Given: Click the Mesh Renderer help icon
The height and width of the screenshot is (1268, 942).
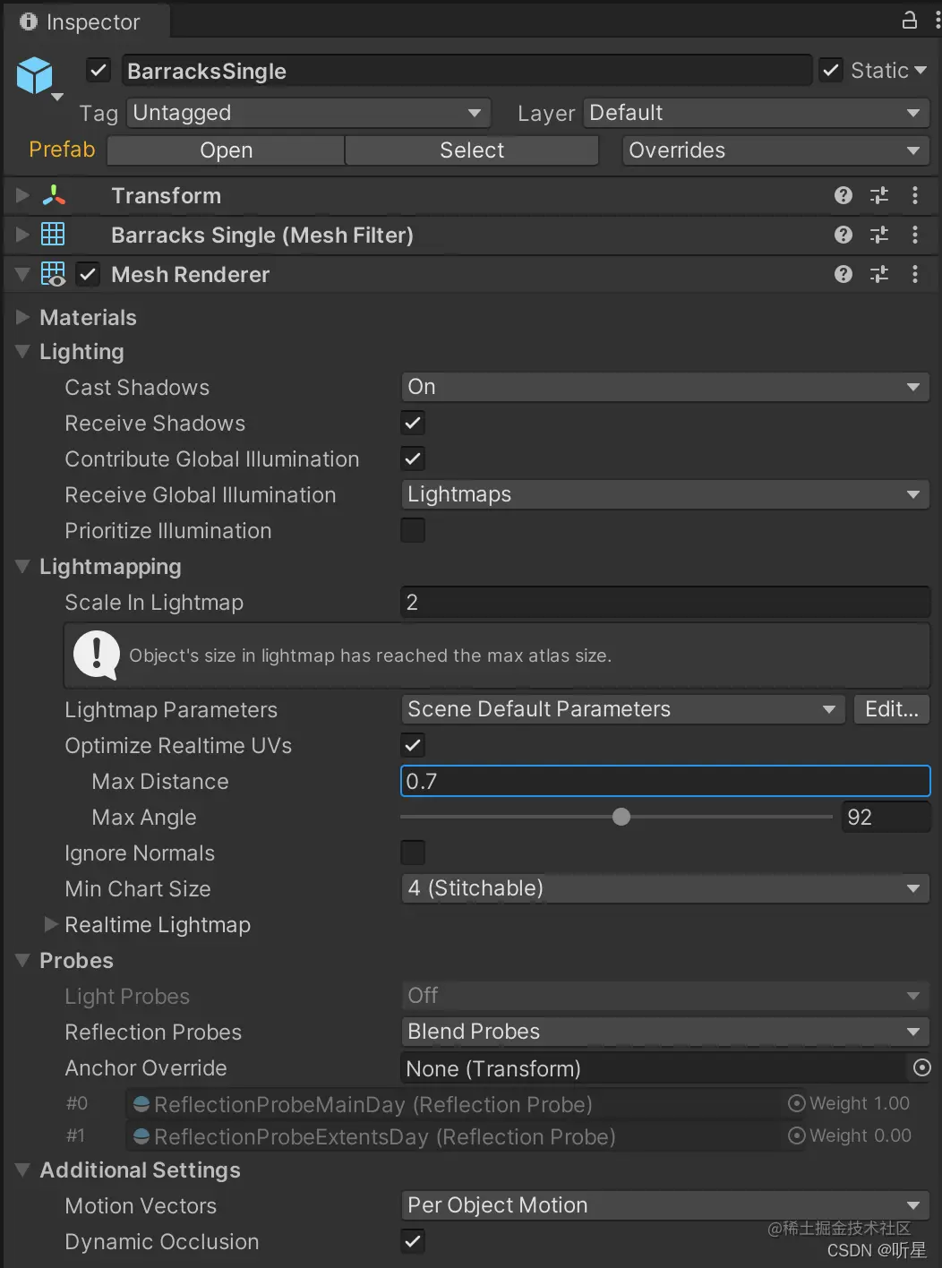Looking at the screenshot, I should (843, 274).
